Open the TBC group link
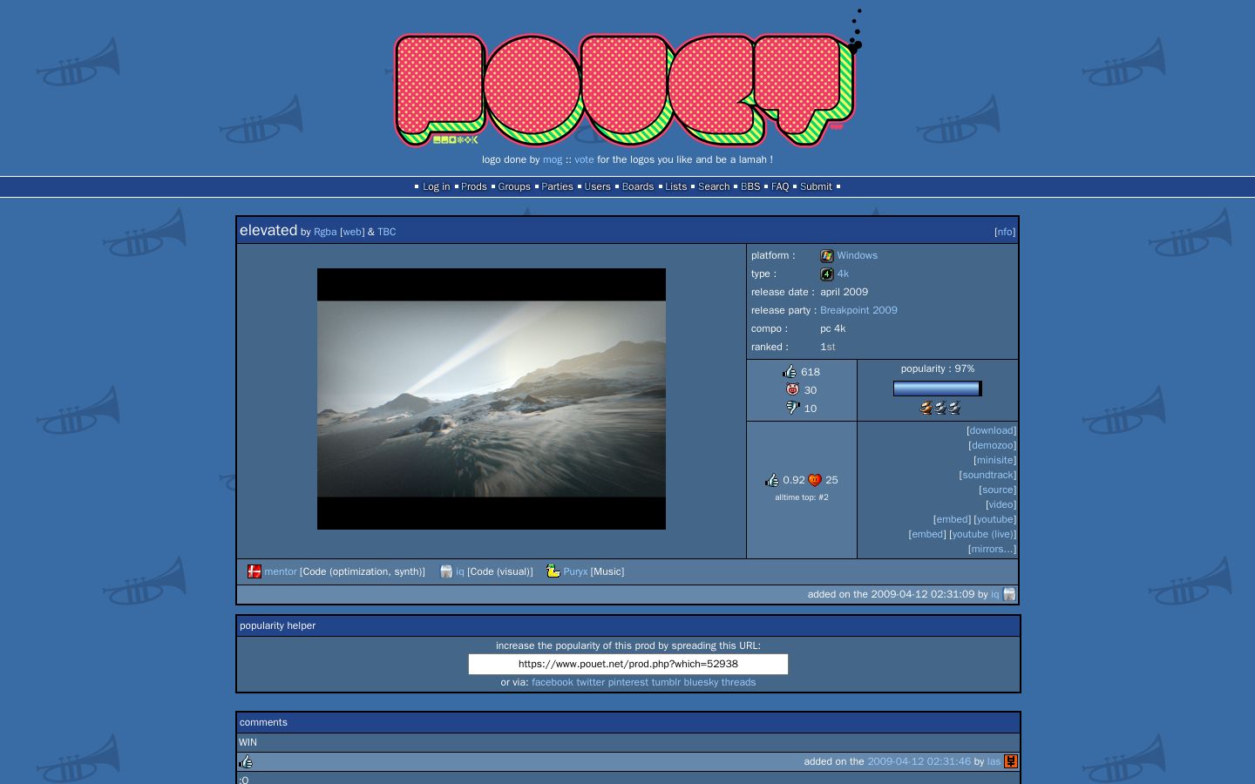The width and height of the screenshot is (1255, 784). click(387, 232)
